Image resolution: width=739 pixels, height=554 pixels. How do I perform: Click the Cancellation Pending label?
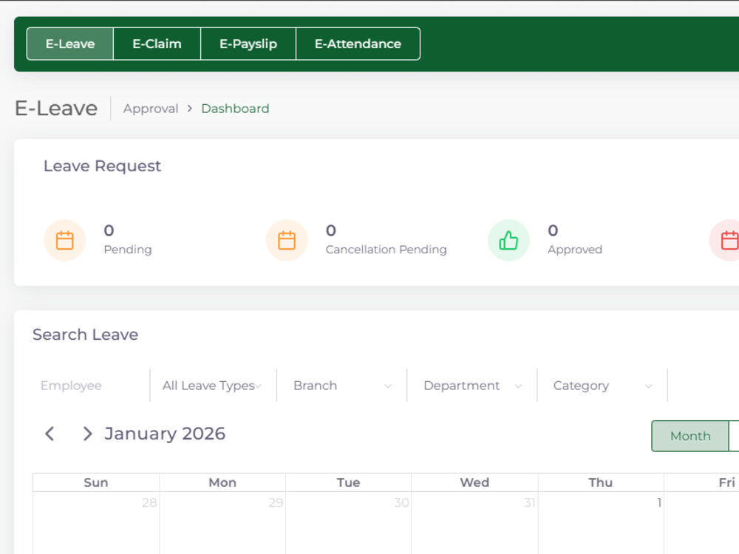click(386, 249)
